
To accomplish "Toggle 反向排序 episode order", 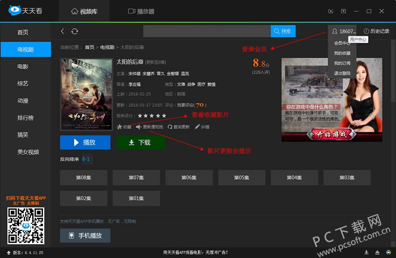I will click(x=69, y=159).
